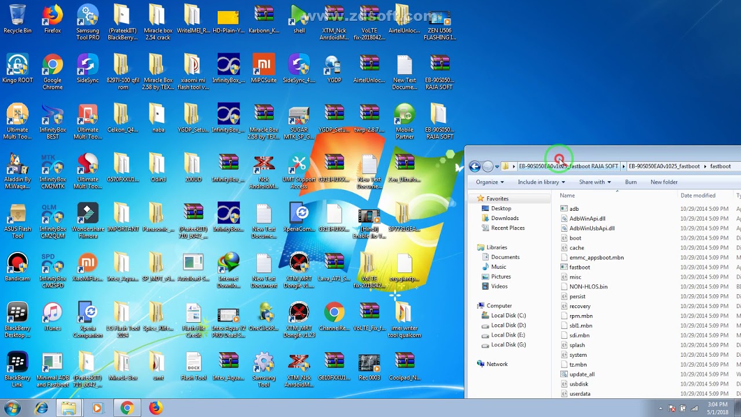Click the taskbar clock showing 3:04 PM
The height and width of the screenshot is (417, 741).
coord(718,408)
